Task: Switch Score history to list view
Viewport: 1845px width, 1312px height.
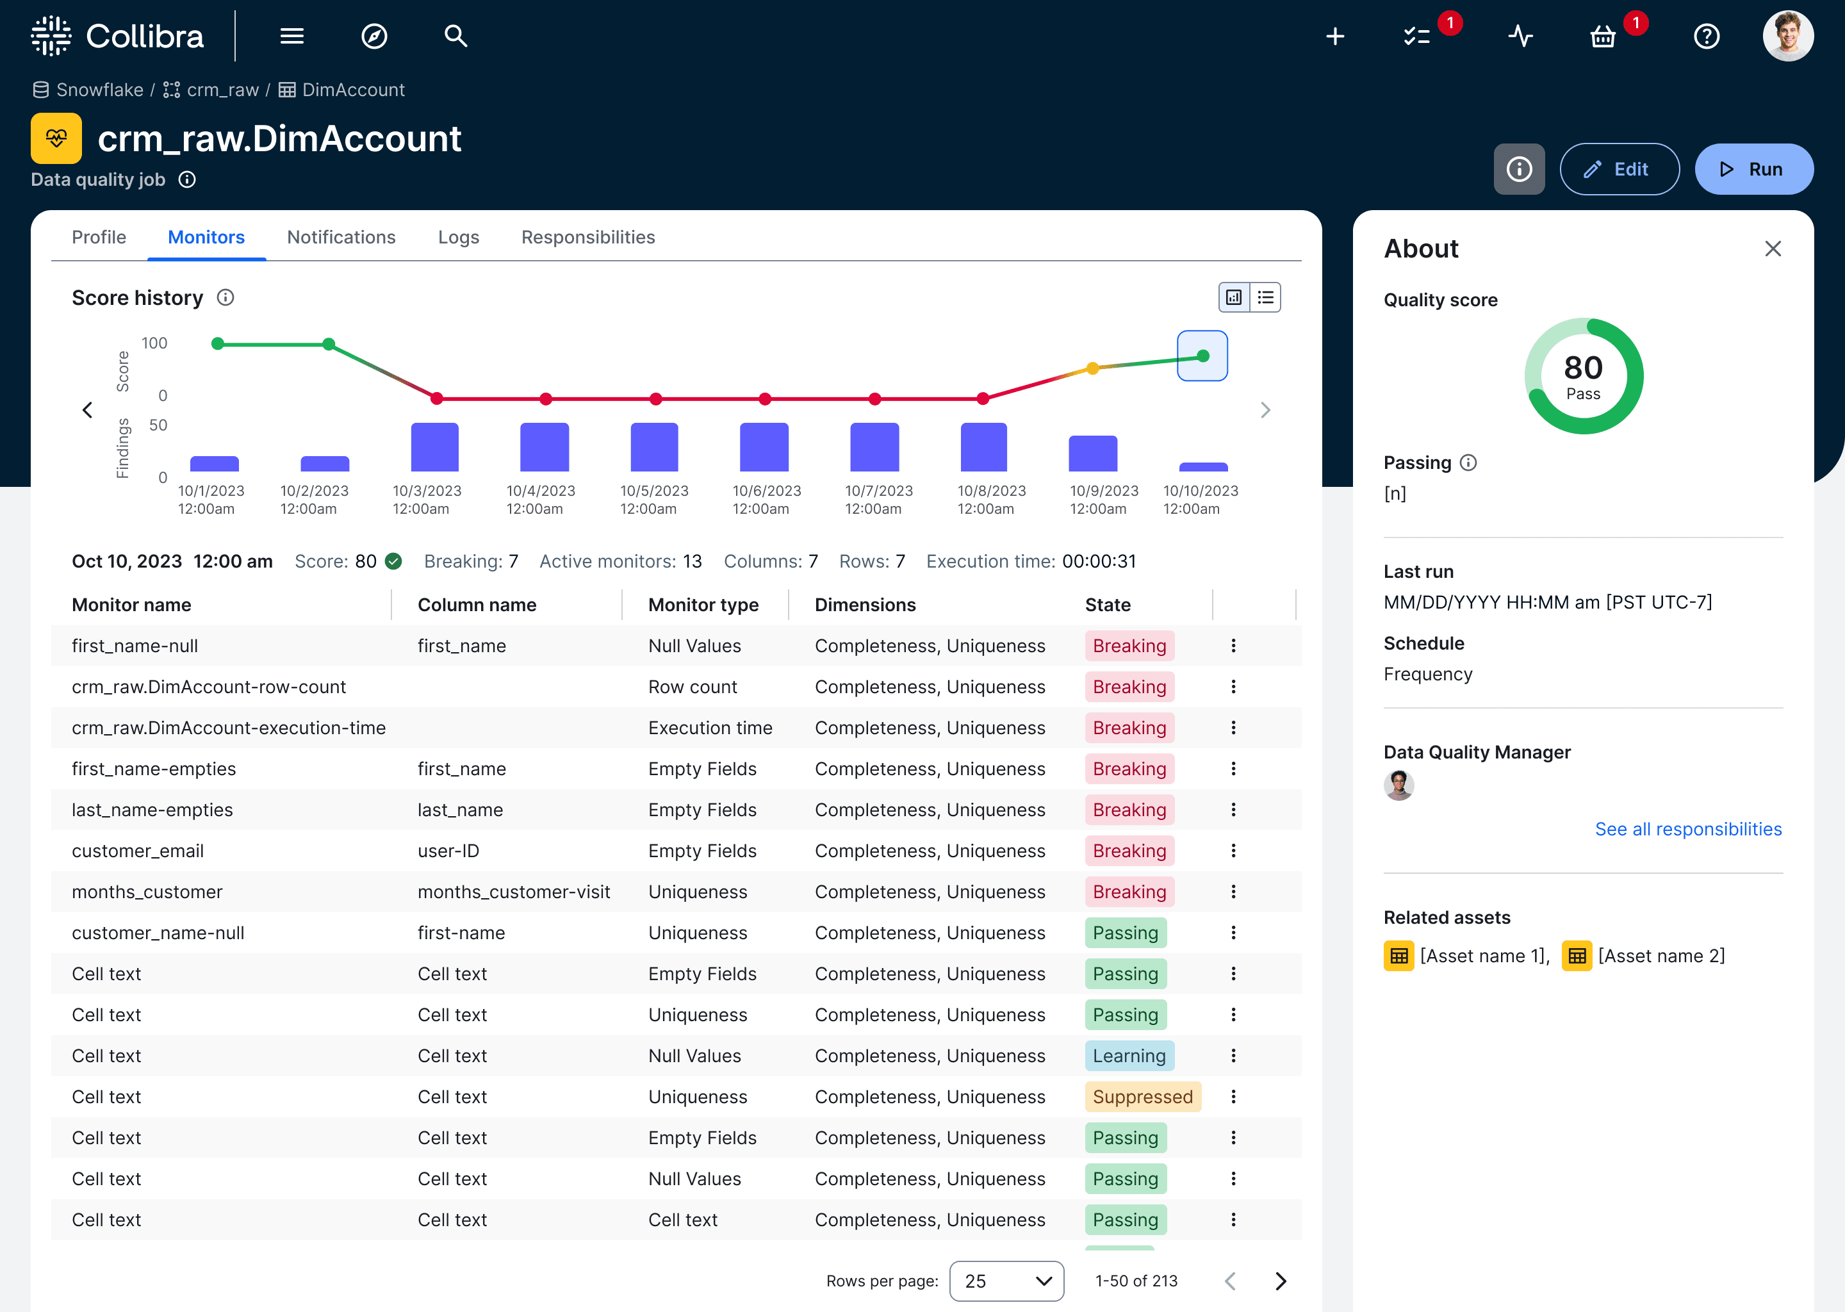Action: point(1265,297)
